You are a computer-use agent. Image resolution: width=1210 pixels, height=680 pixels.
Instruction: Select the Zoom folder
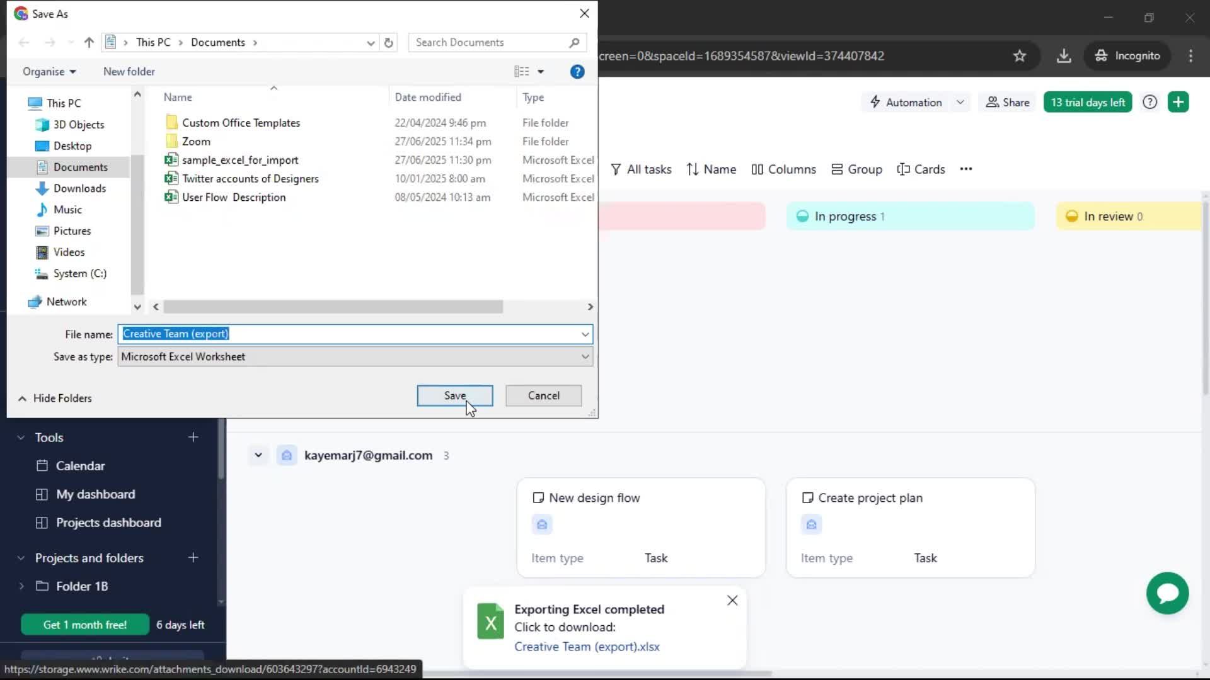[196, 142]
